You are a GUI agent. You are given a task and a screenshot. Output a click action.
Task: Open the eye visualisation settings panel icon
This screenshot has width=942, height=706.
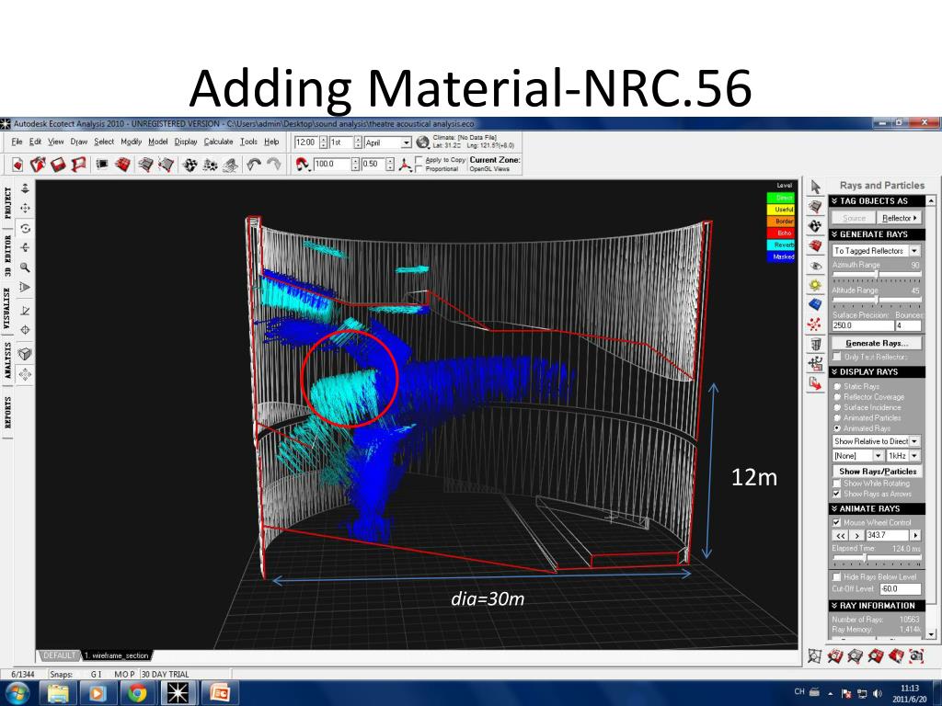[x=815, y=266]
